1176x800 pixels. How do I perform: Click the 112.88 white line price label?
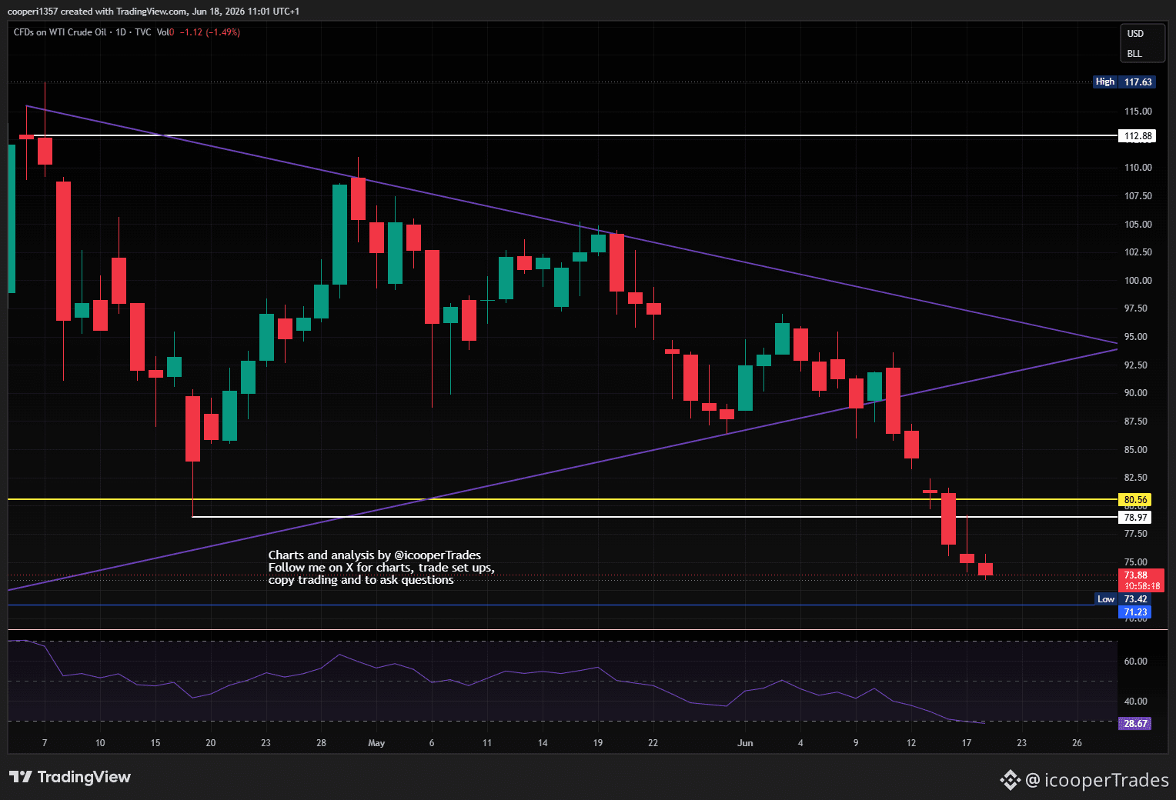point(1138,136)
